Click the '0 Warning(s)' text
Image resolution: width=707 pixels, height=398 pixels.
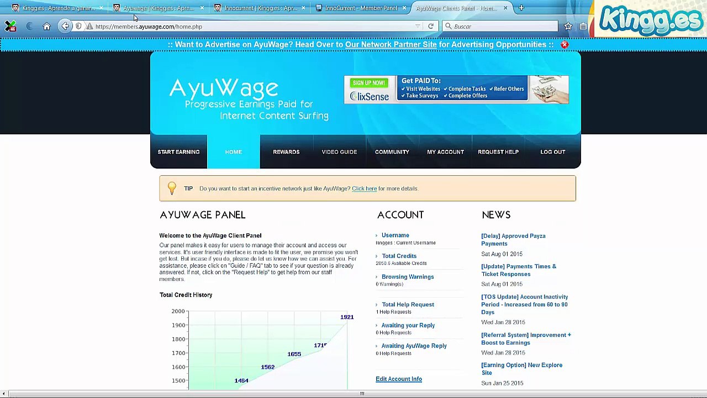[x=389, y=284]
